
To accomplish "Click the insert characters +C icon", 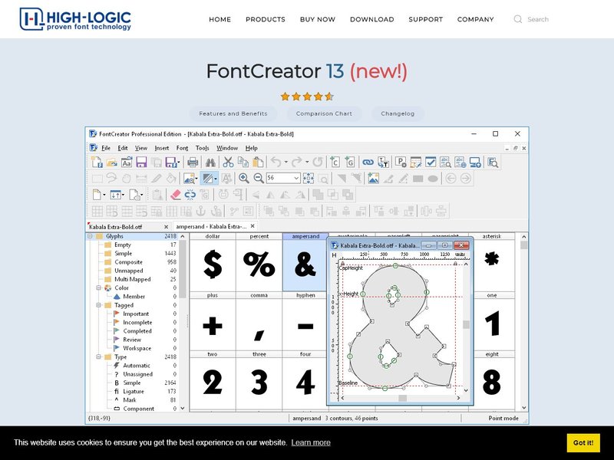I will [335, 162].
